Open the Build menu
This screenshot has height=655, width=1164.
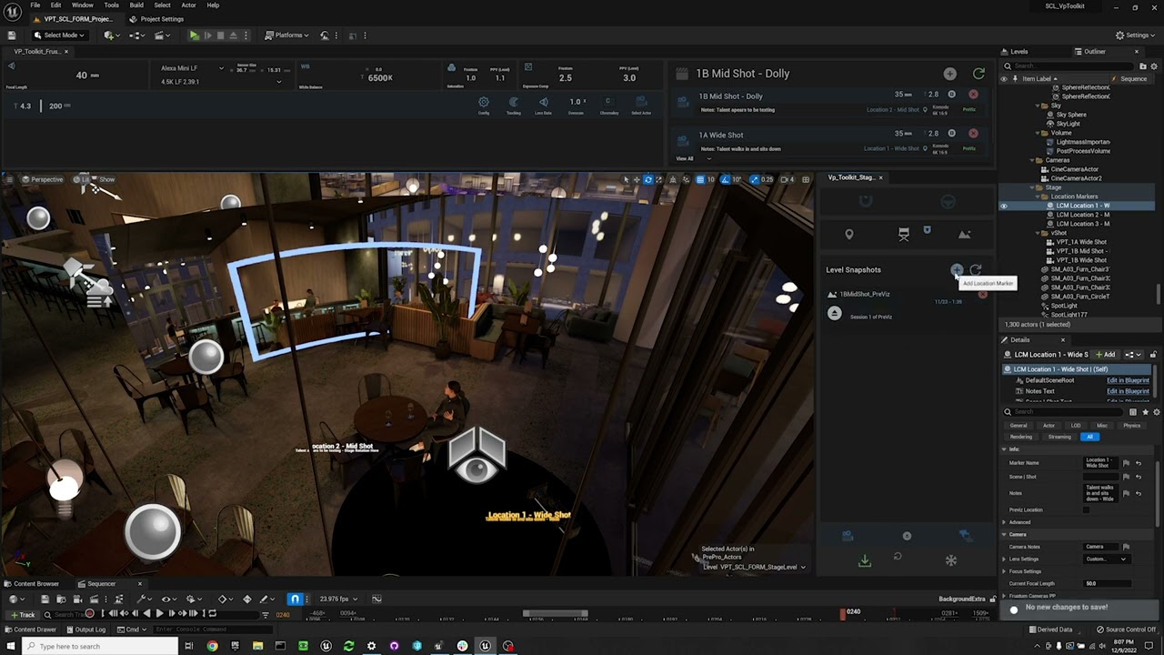pos(136,5)
